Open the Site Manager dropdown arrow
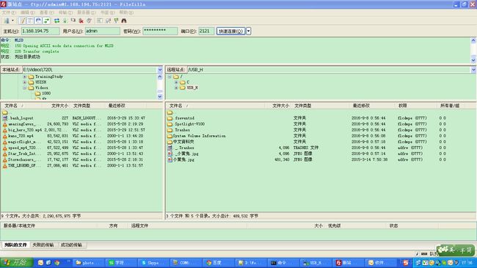The image size is (477, 268). 12,21
